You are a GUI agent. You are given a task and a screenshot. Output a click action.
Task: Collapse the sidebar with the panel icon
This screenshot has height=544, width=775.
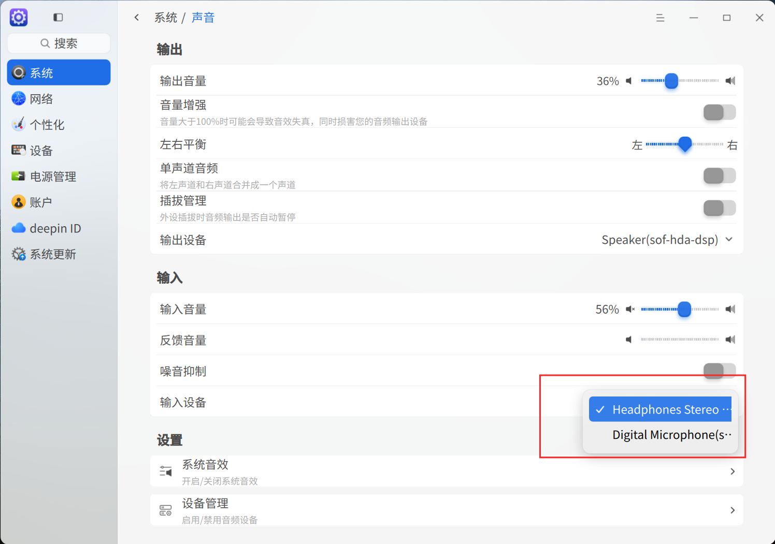58,18
